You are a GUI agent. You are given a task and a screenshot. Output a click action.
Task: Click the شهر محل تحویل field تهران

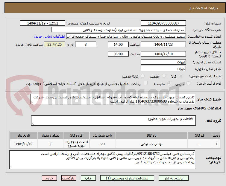tap(163, 68)
